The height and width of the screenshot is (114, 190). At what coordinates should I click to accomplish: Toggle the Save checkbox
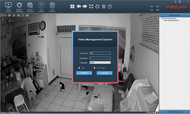click(x=79, y=68)
